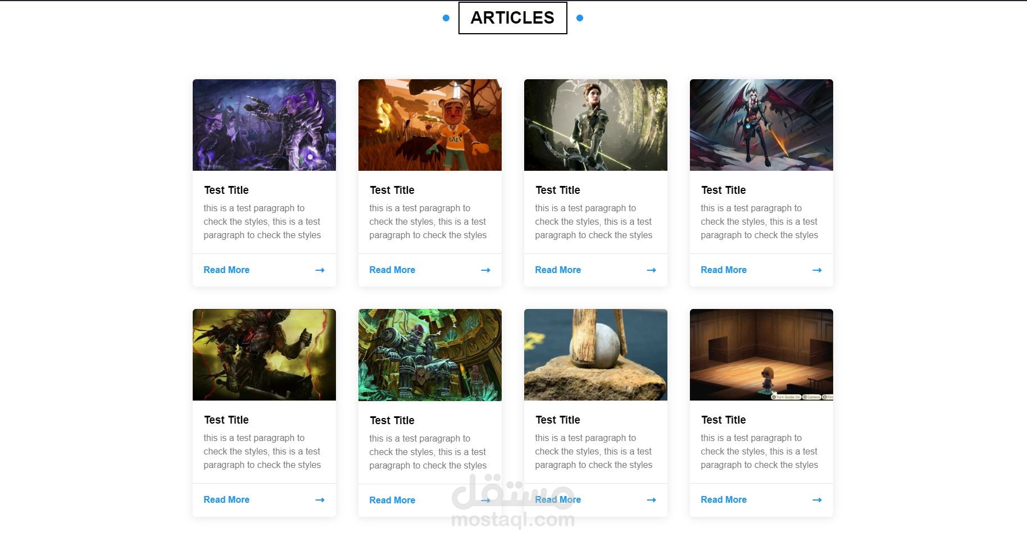Open the forest archer woman thumbnail
Viewport: 1027px width, 541px height.
[x=596, y=125]
